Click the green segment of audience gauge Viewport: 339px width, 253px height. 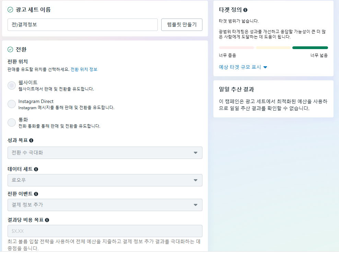pyautogui.click(x=310, y=48)
